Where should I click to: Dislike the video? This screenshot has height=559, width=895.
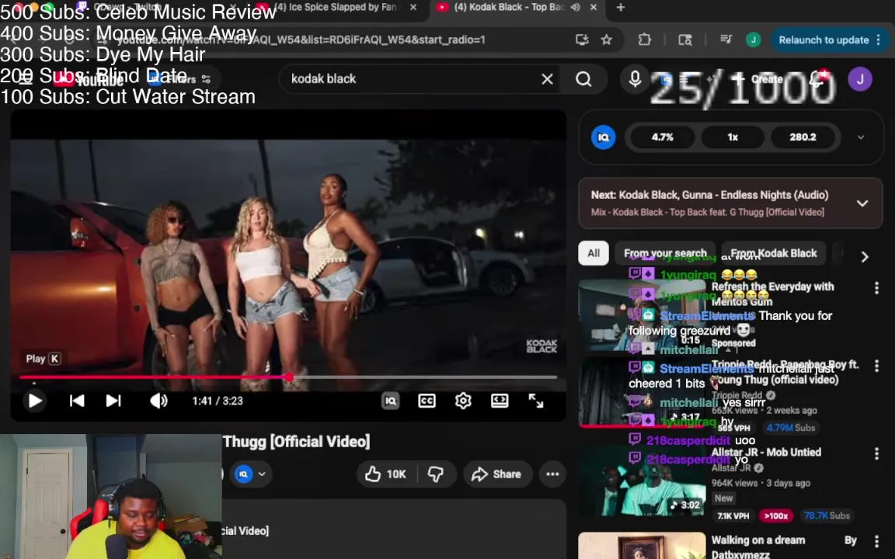pyautogui.click(x=436, y=474)
